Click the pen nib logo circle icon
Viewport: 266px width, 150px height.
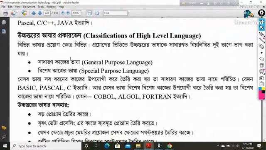(x=261, y=13)
